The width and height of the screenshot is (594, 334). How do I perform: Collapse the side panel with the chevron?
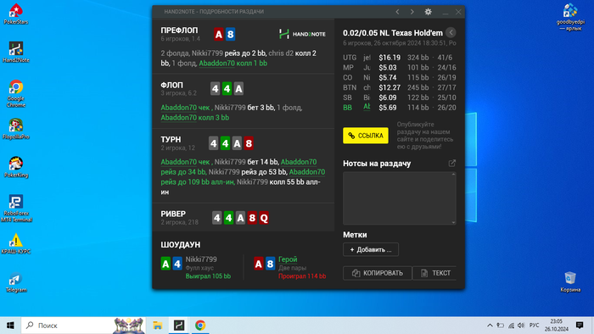pos(451,32)
